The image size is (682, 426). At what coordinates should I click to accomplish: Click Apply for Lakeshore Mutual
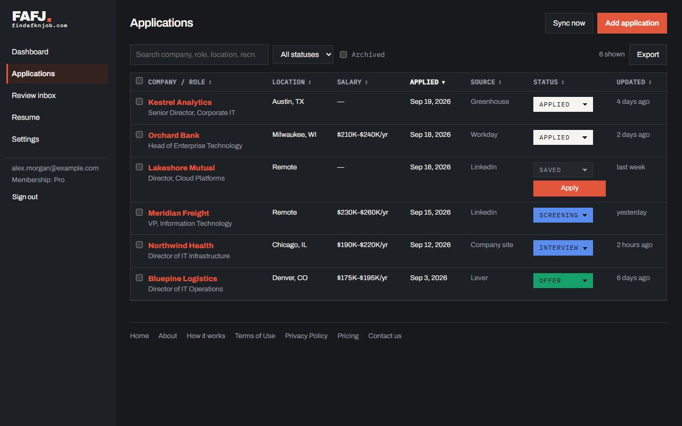pos(569,188)
